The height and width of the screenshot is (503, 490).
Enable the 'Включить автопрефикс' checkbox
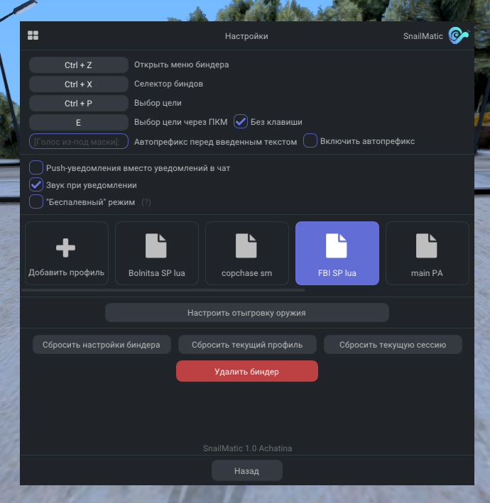click(310, 141)
